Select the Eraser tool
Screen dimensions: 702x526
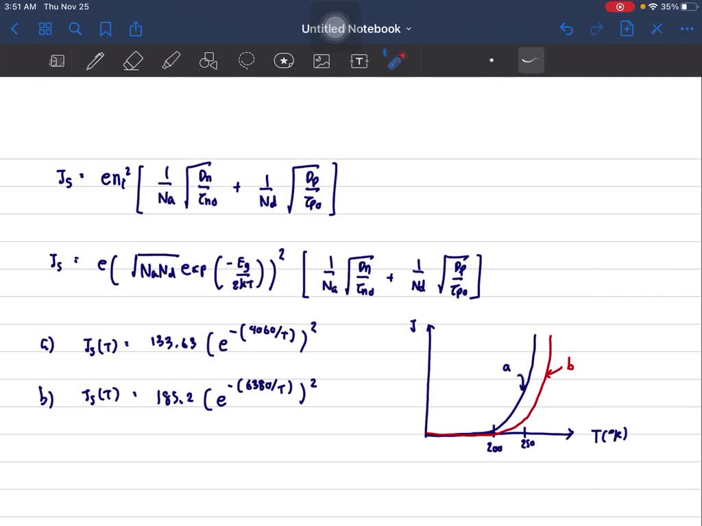(133, 60)
